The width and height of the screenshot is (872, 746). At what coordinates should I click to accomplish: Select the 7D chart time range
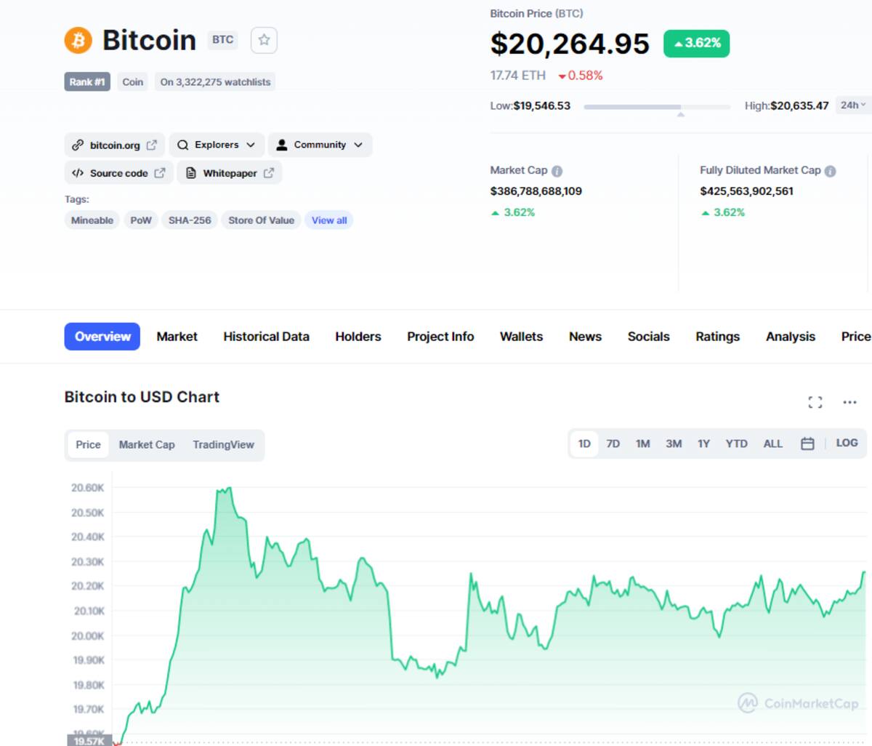pos(613,444)
